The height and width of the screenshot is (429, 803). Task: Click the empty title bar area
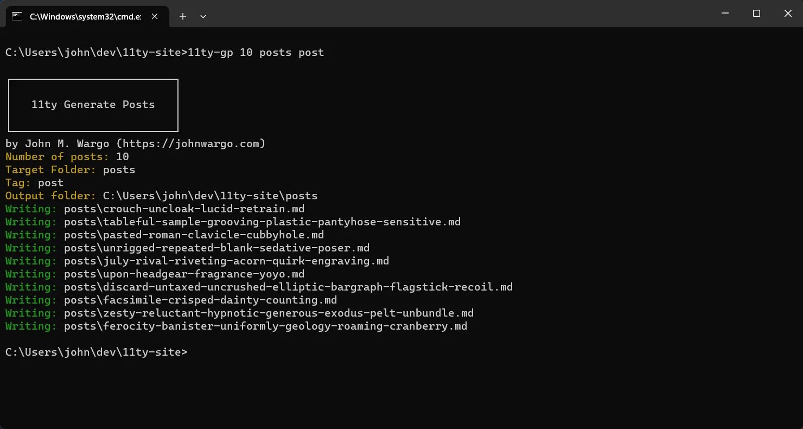point(456,14)
